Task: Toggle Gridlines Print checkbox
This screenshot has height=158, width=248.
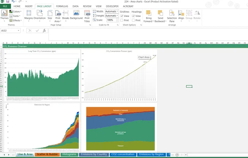Action: [122, 20]
